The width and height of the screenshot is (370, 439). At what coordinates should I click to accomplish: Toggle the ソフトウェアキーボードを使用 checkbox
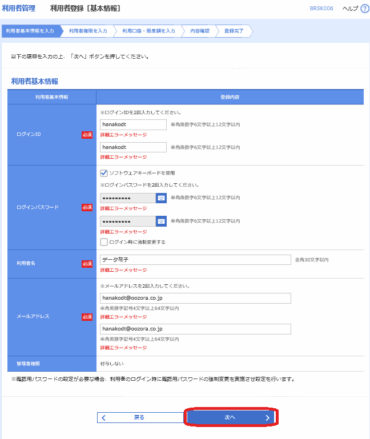pyautogui.click(x=104, y=173)
